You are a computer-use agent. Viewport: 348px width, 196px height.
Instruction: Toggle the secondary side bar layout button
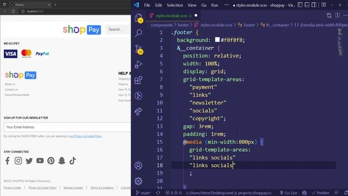click(x=314, y=5)
